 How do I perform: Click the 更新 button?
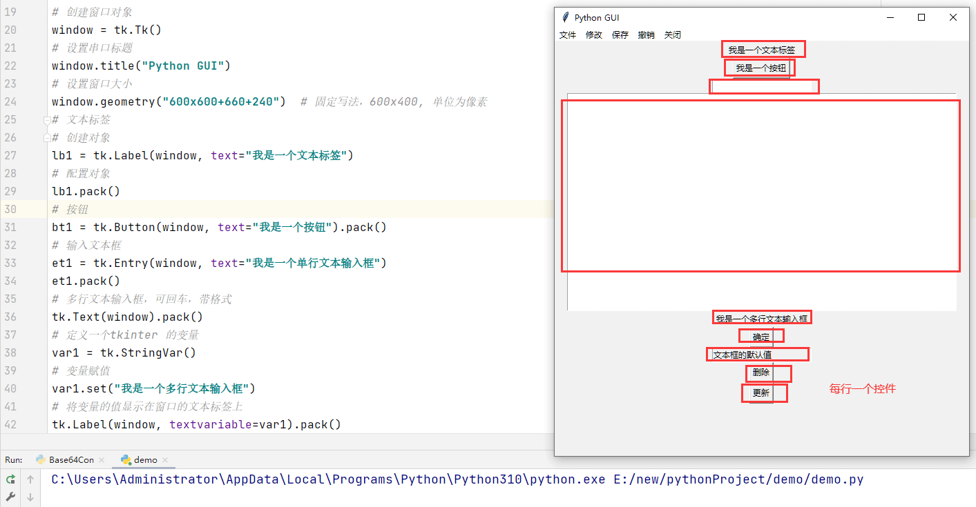pos(761,393)
